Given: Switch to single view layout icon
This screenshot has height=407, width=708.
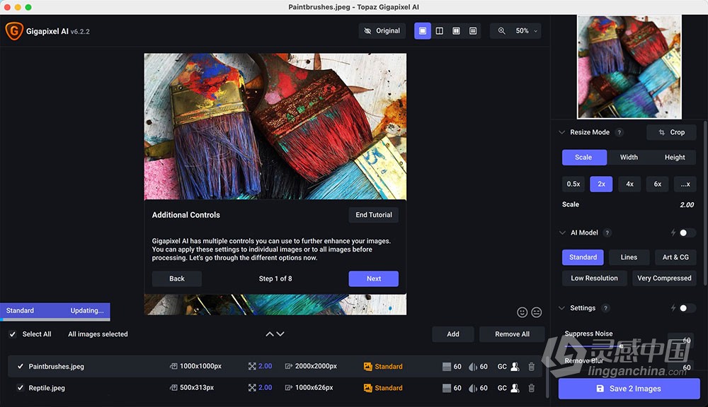Looking at the screenshot, I should (x=423, y=30).
